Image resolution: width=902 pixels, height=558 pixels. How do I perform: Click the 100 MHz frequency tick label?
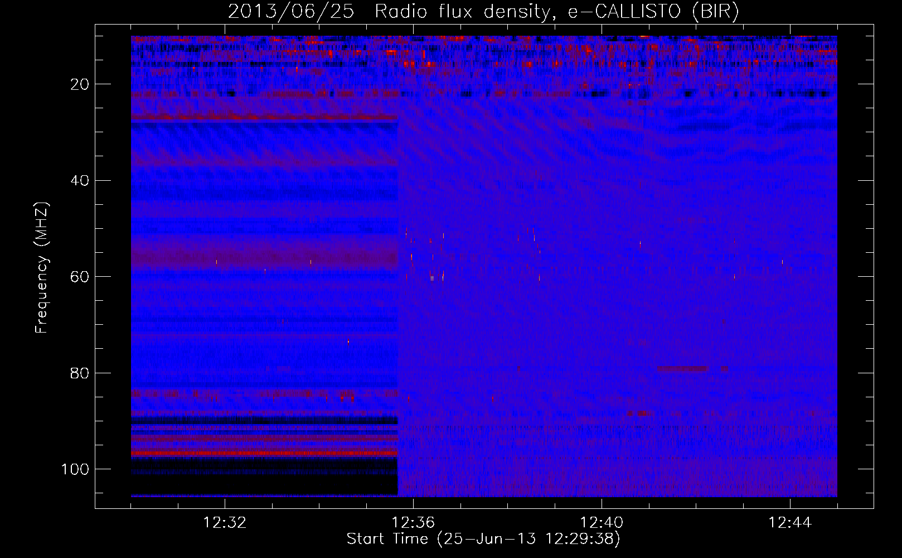pyautogui.click(x=75, y=469)
